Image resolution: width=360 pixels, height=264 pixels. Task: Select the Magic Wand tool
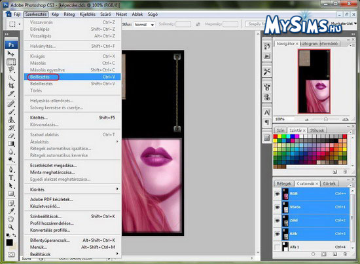[10, 78]
